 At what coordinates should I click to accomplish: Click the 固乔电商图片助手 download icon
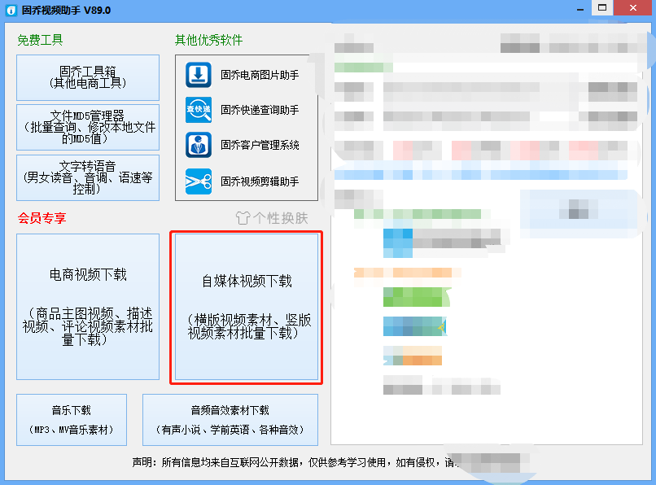[199, 75]
